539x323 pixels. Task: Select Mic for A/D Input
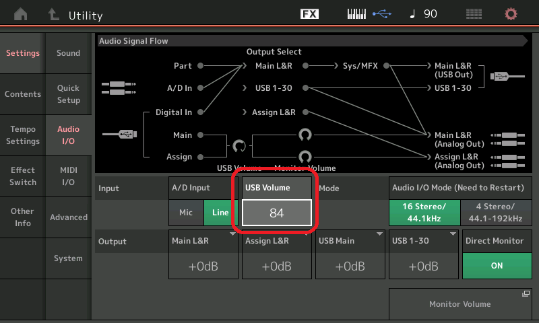pyautogui.click(x=185, y=213)
